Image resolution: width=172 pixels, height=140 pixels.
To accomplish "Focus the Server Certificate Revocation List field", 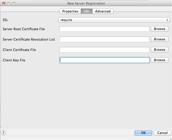I will pos(105,39).
